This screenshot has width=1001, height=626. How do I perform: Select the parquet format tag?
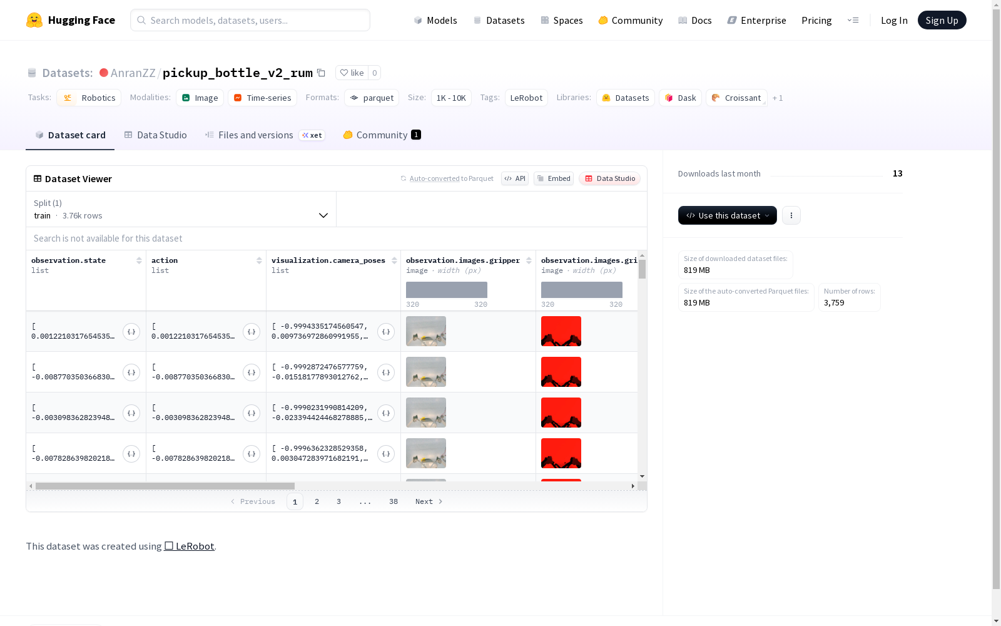pos(372,98)
